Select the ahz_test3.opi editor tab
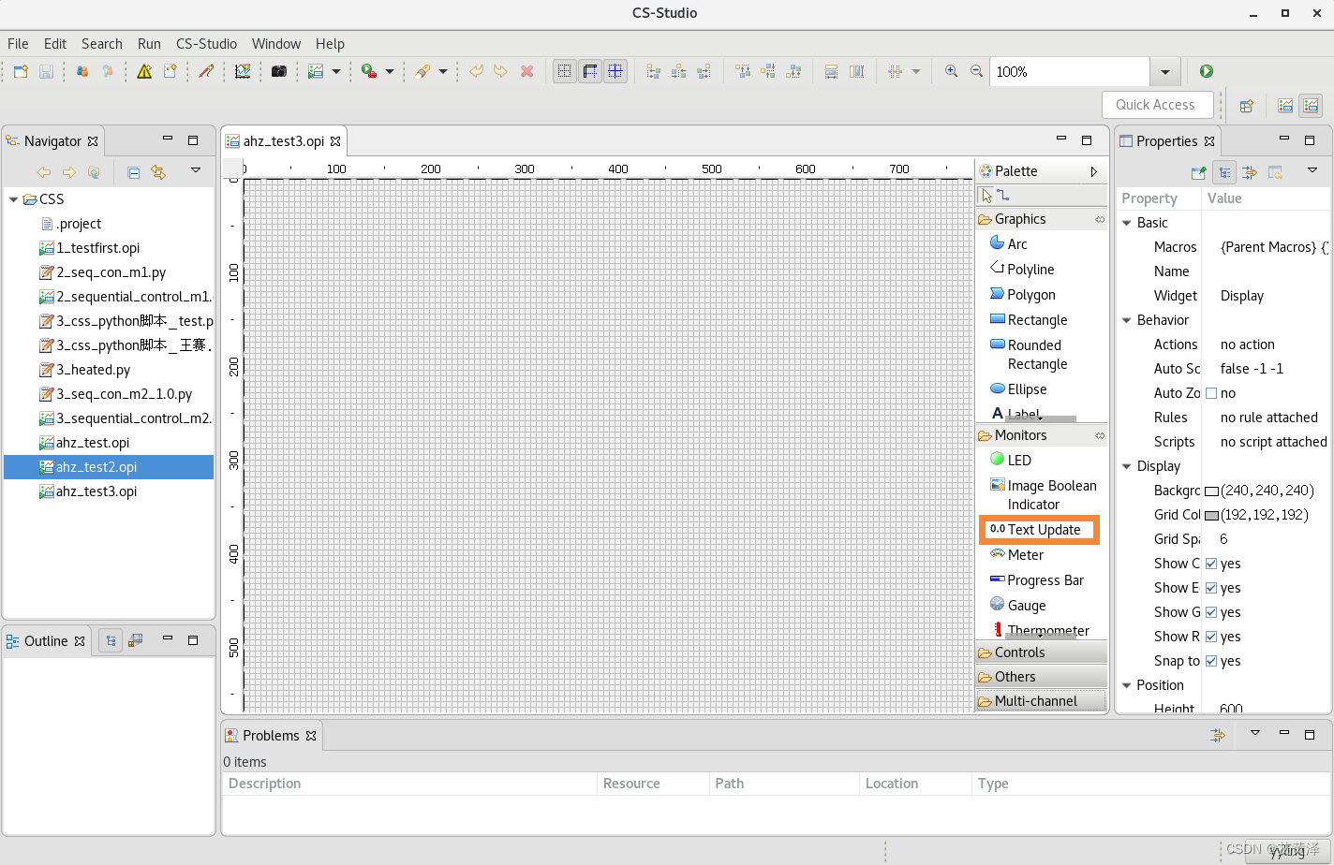 (x=283, y=141)
